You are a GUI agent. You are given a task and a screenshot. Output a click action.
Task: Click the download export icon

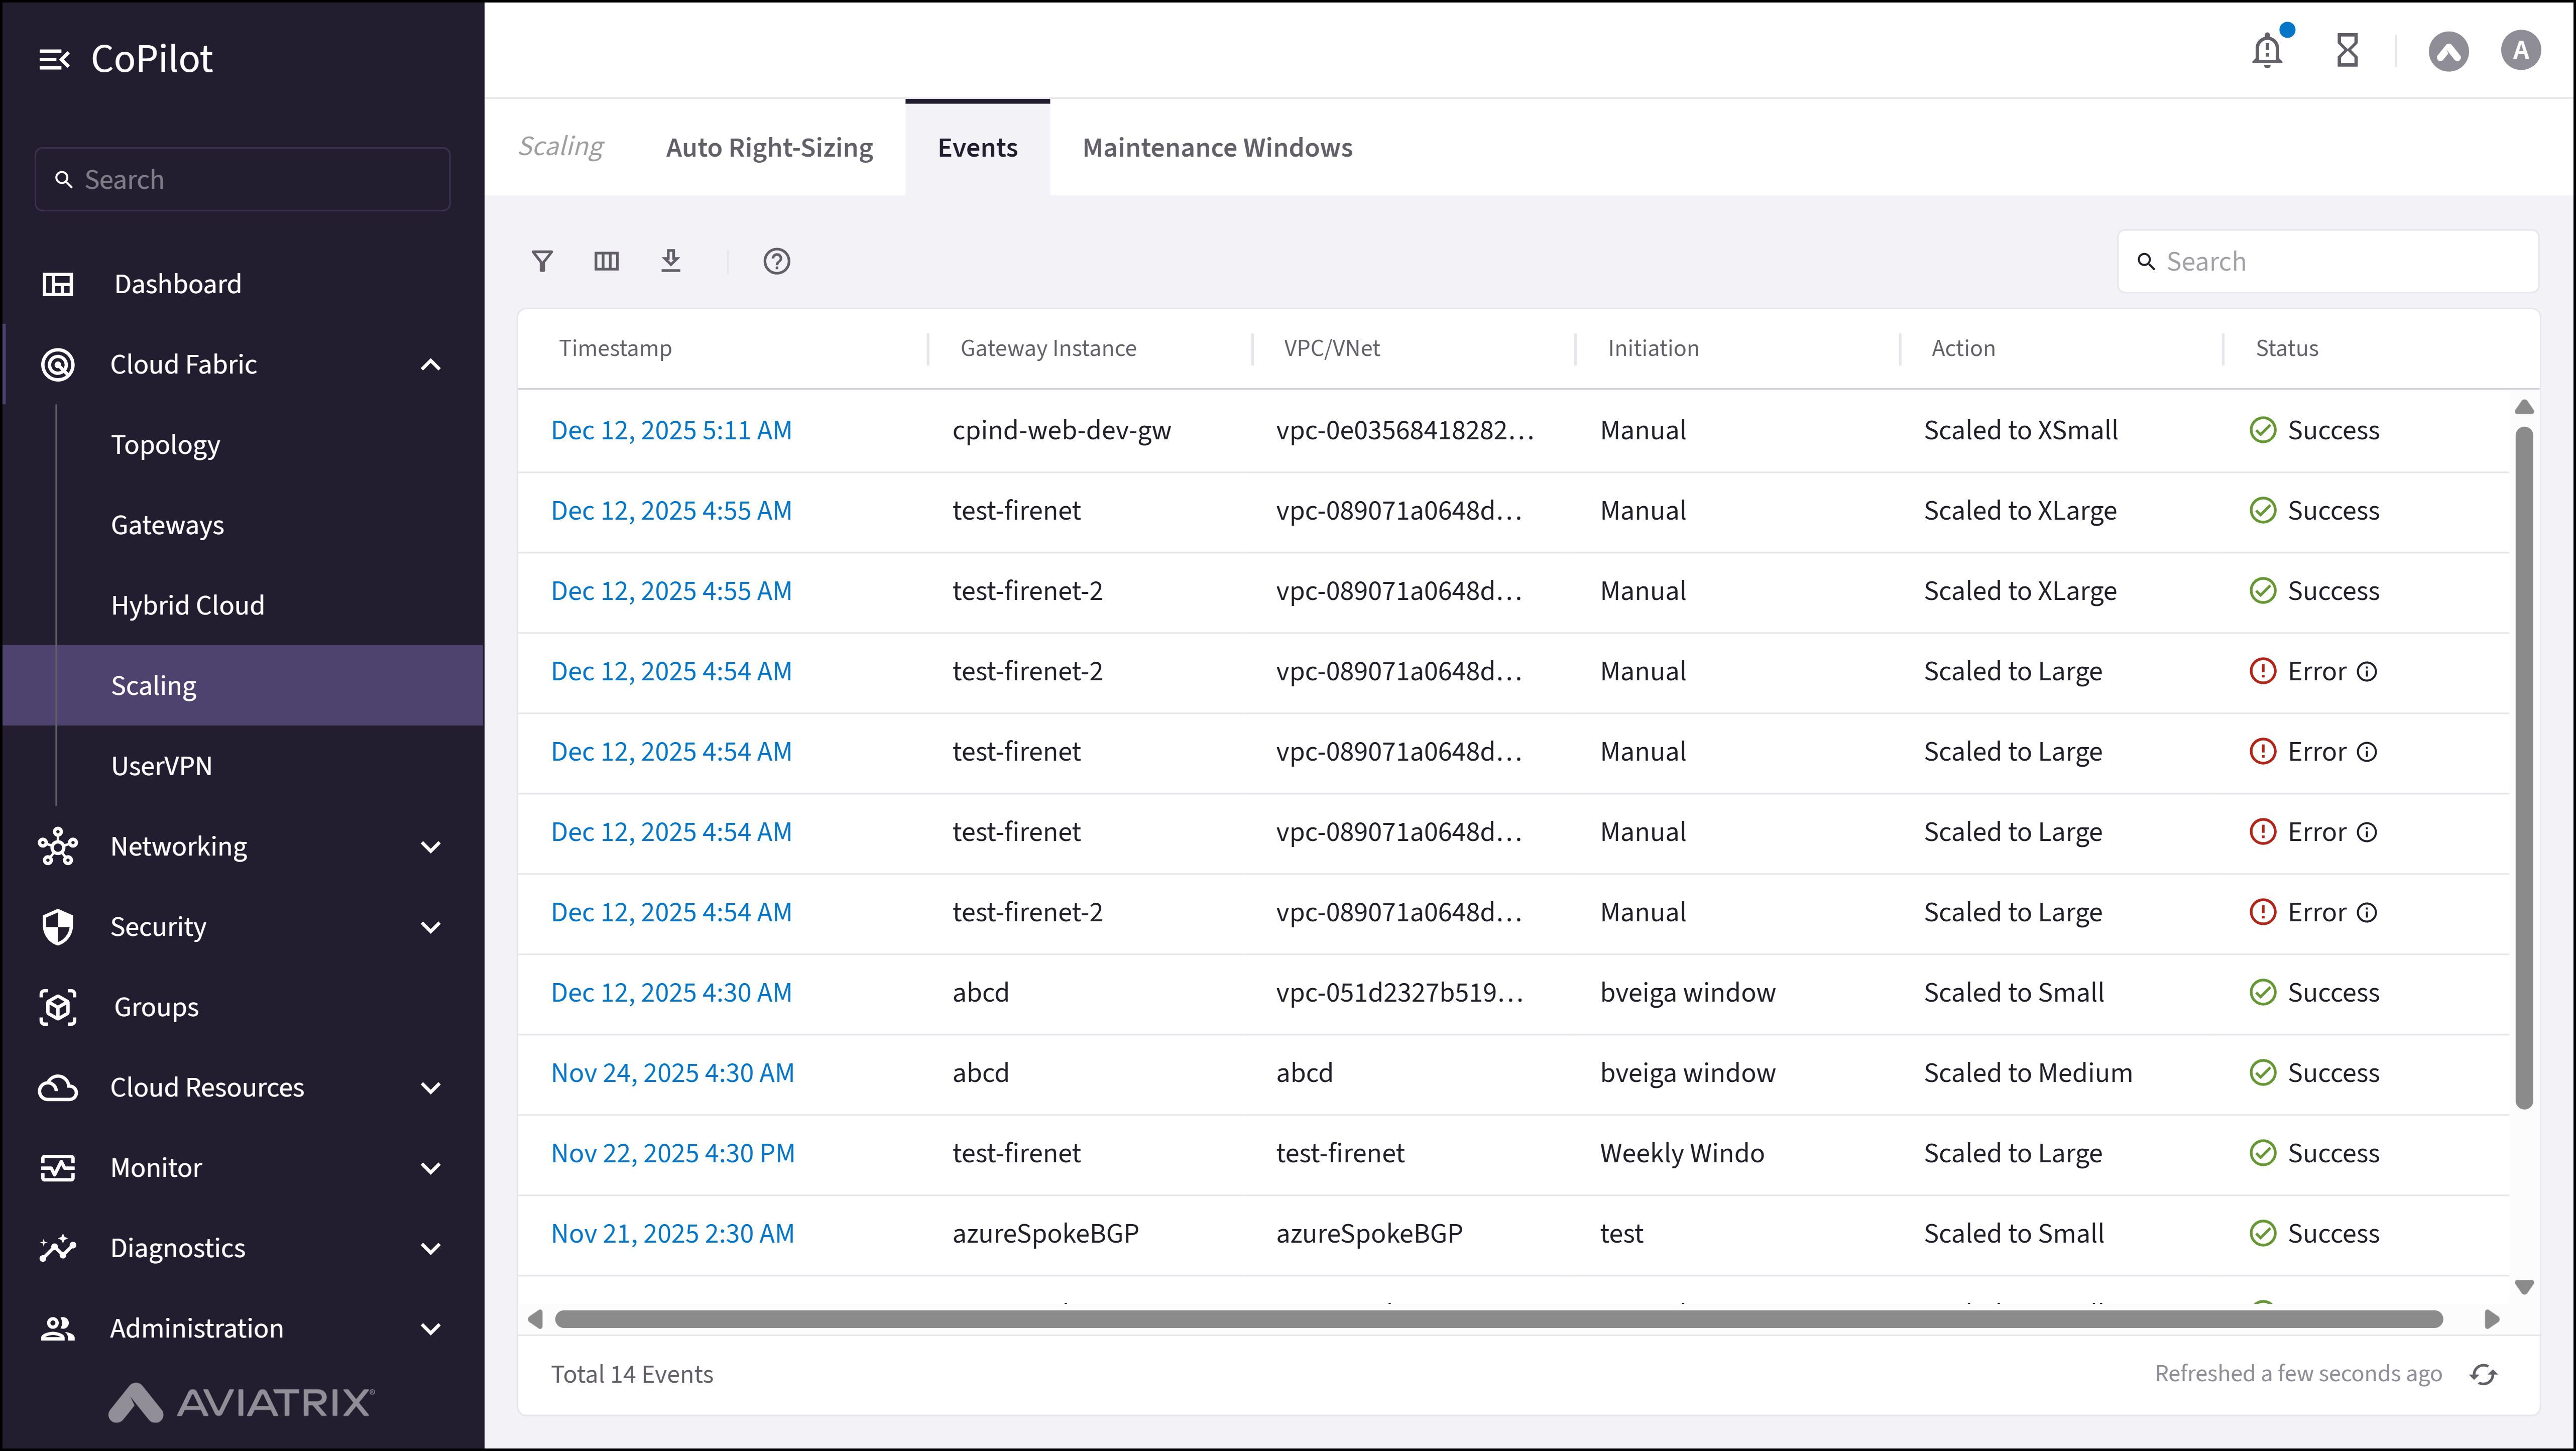[x=671, y=261]
